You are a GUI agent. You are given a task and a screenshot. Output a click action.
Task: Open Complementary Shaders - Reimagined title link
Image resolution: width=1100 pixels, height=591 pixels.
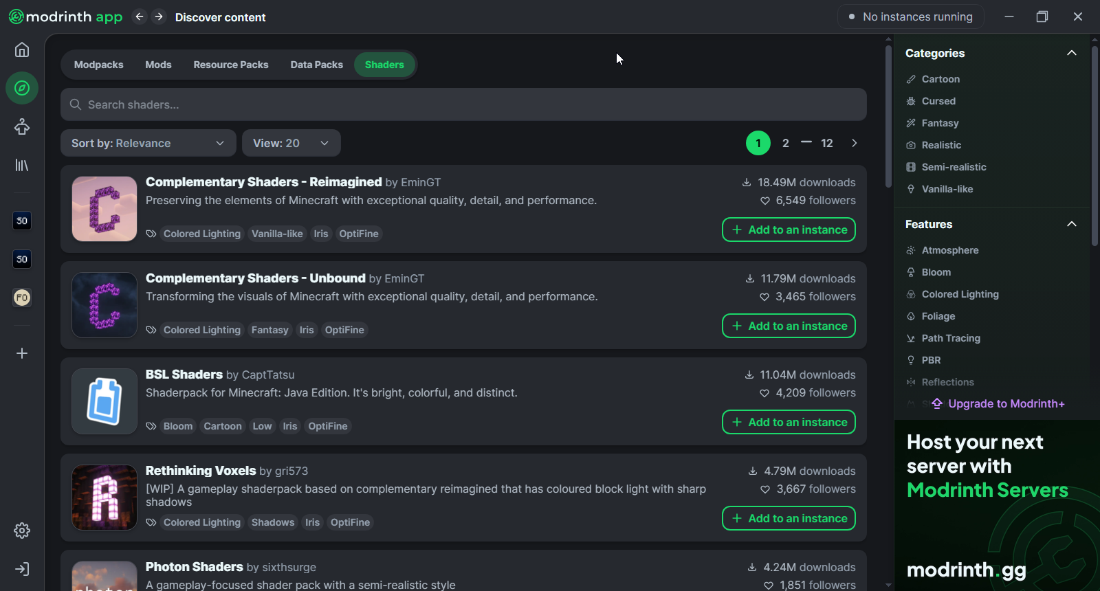tap(263, 182)
